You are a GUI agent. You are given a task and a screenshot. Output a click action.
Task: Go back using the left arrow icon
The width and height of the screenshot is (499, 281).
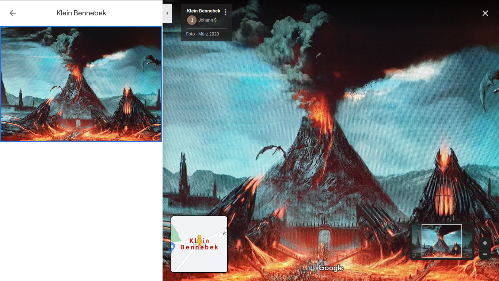click(x=13, y=13)
